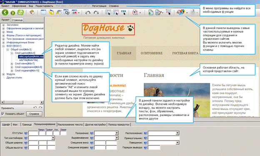Switch to the Другие настройки tab
The height and width of the screenshot is (156, 260).
95,124
